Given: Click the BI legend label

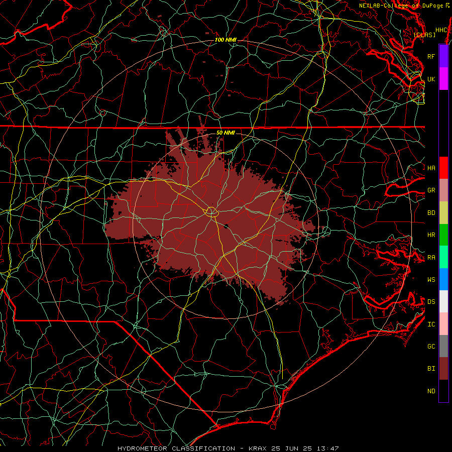Looking at the screenshot, I should click(x=431, y=369).
